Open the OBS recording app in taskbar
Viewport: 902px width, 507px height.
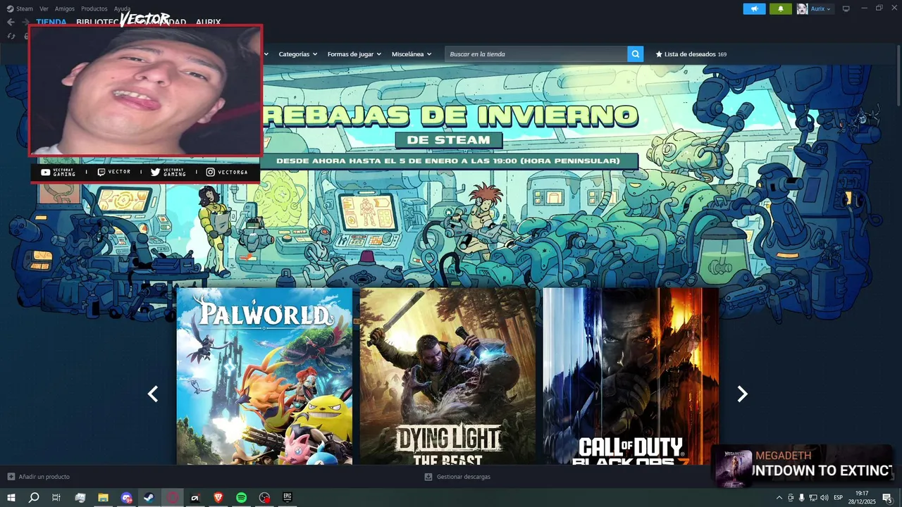(264, 498)
